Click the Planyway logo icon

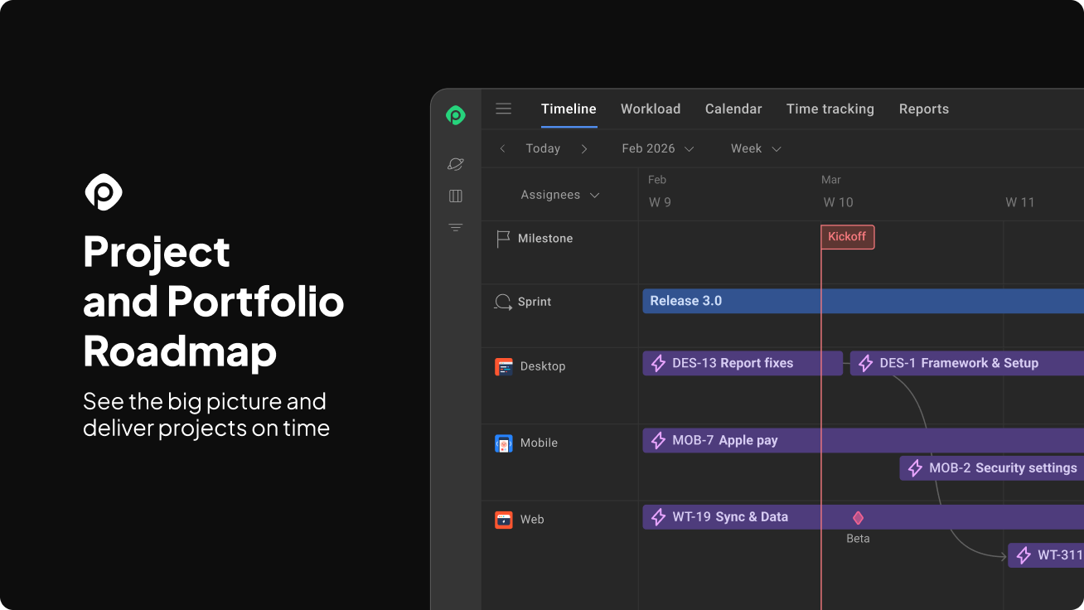(x=455, y=115)
